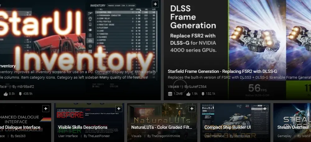Screen dimensions: 311x142
Task: Open NaturaLUTs Color Graded Filter mod page
Action: coord(162,127)
